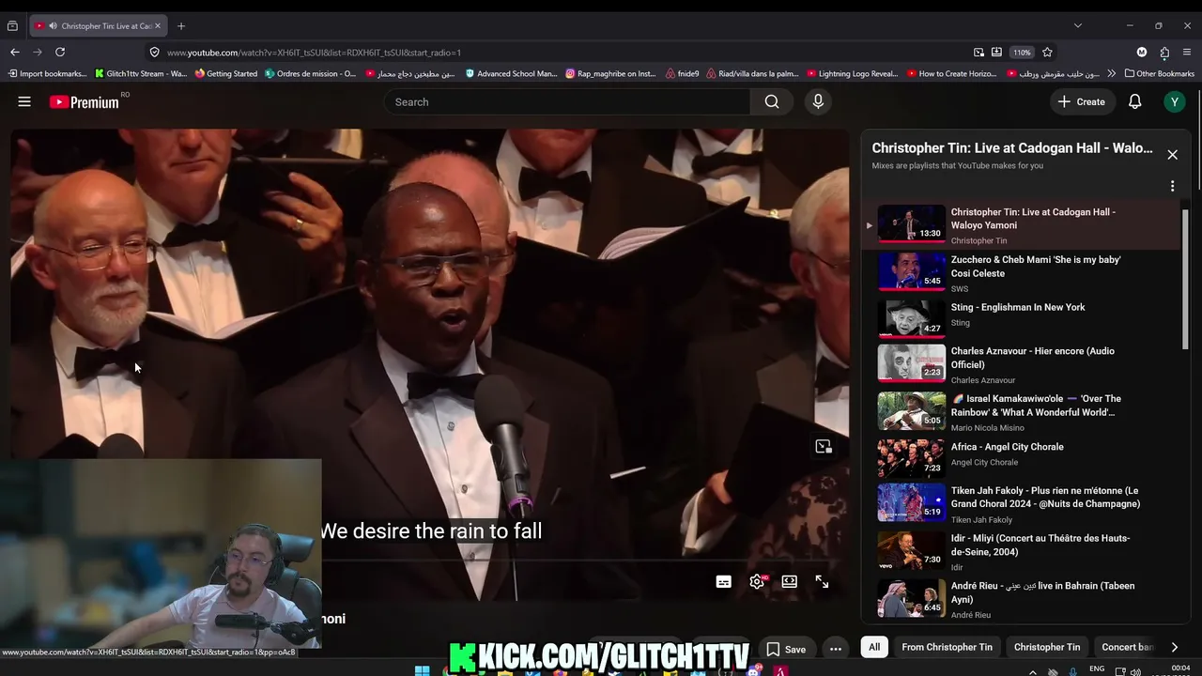This screenshot has width=1202, height=676.
Task: Select the Concert bands filter chip
Action: point(1127,647)
